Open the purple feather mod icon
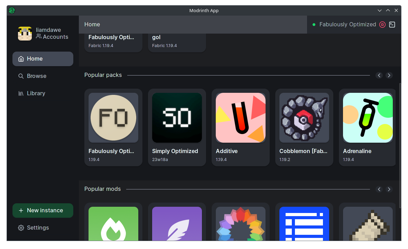Image resolution: width=408 pixels, height=249 pixels. 177,223
